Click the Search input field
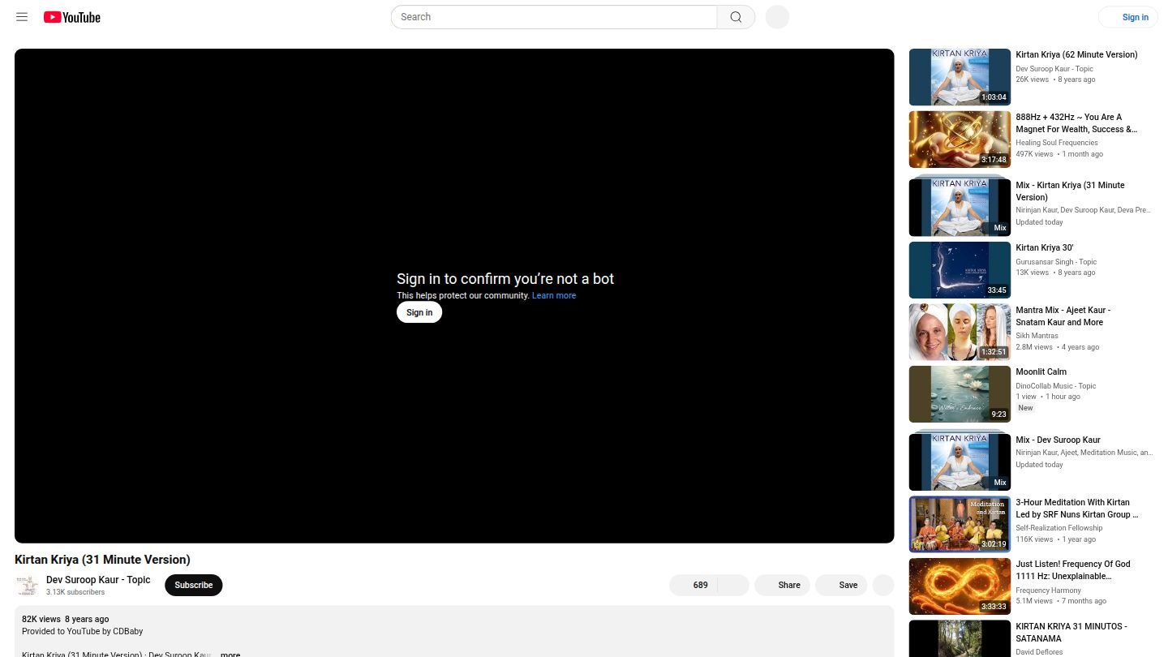Image resolution: width=1168 pixels, height=657 pixels. coord(554,17)
